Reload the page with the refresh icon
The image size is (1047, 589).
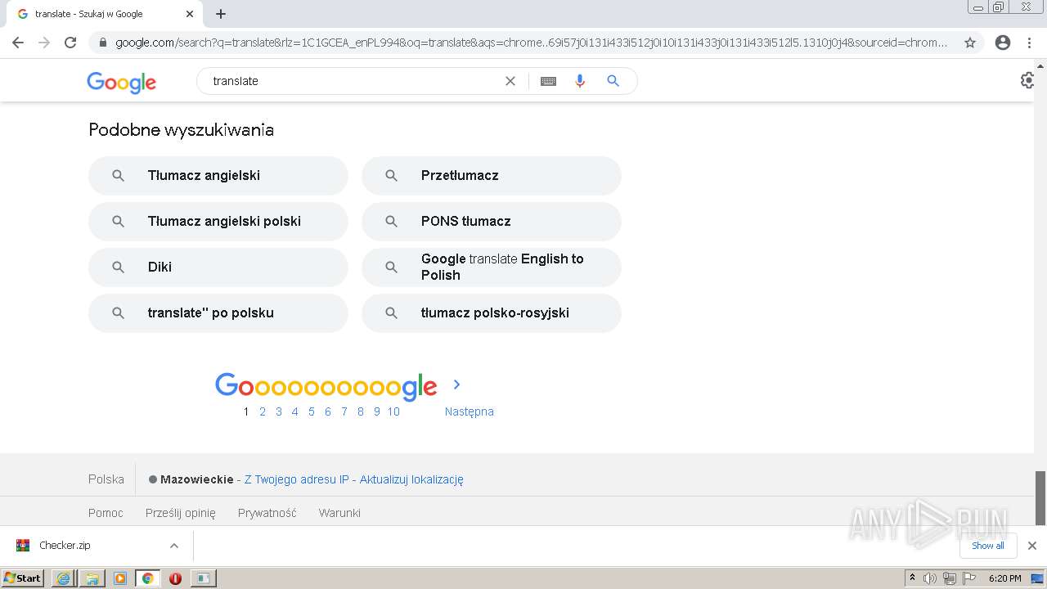pos(70,43)
